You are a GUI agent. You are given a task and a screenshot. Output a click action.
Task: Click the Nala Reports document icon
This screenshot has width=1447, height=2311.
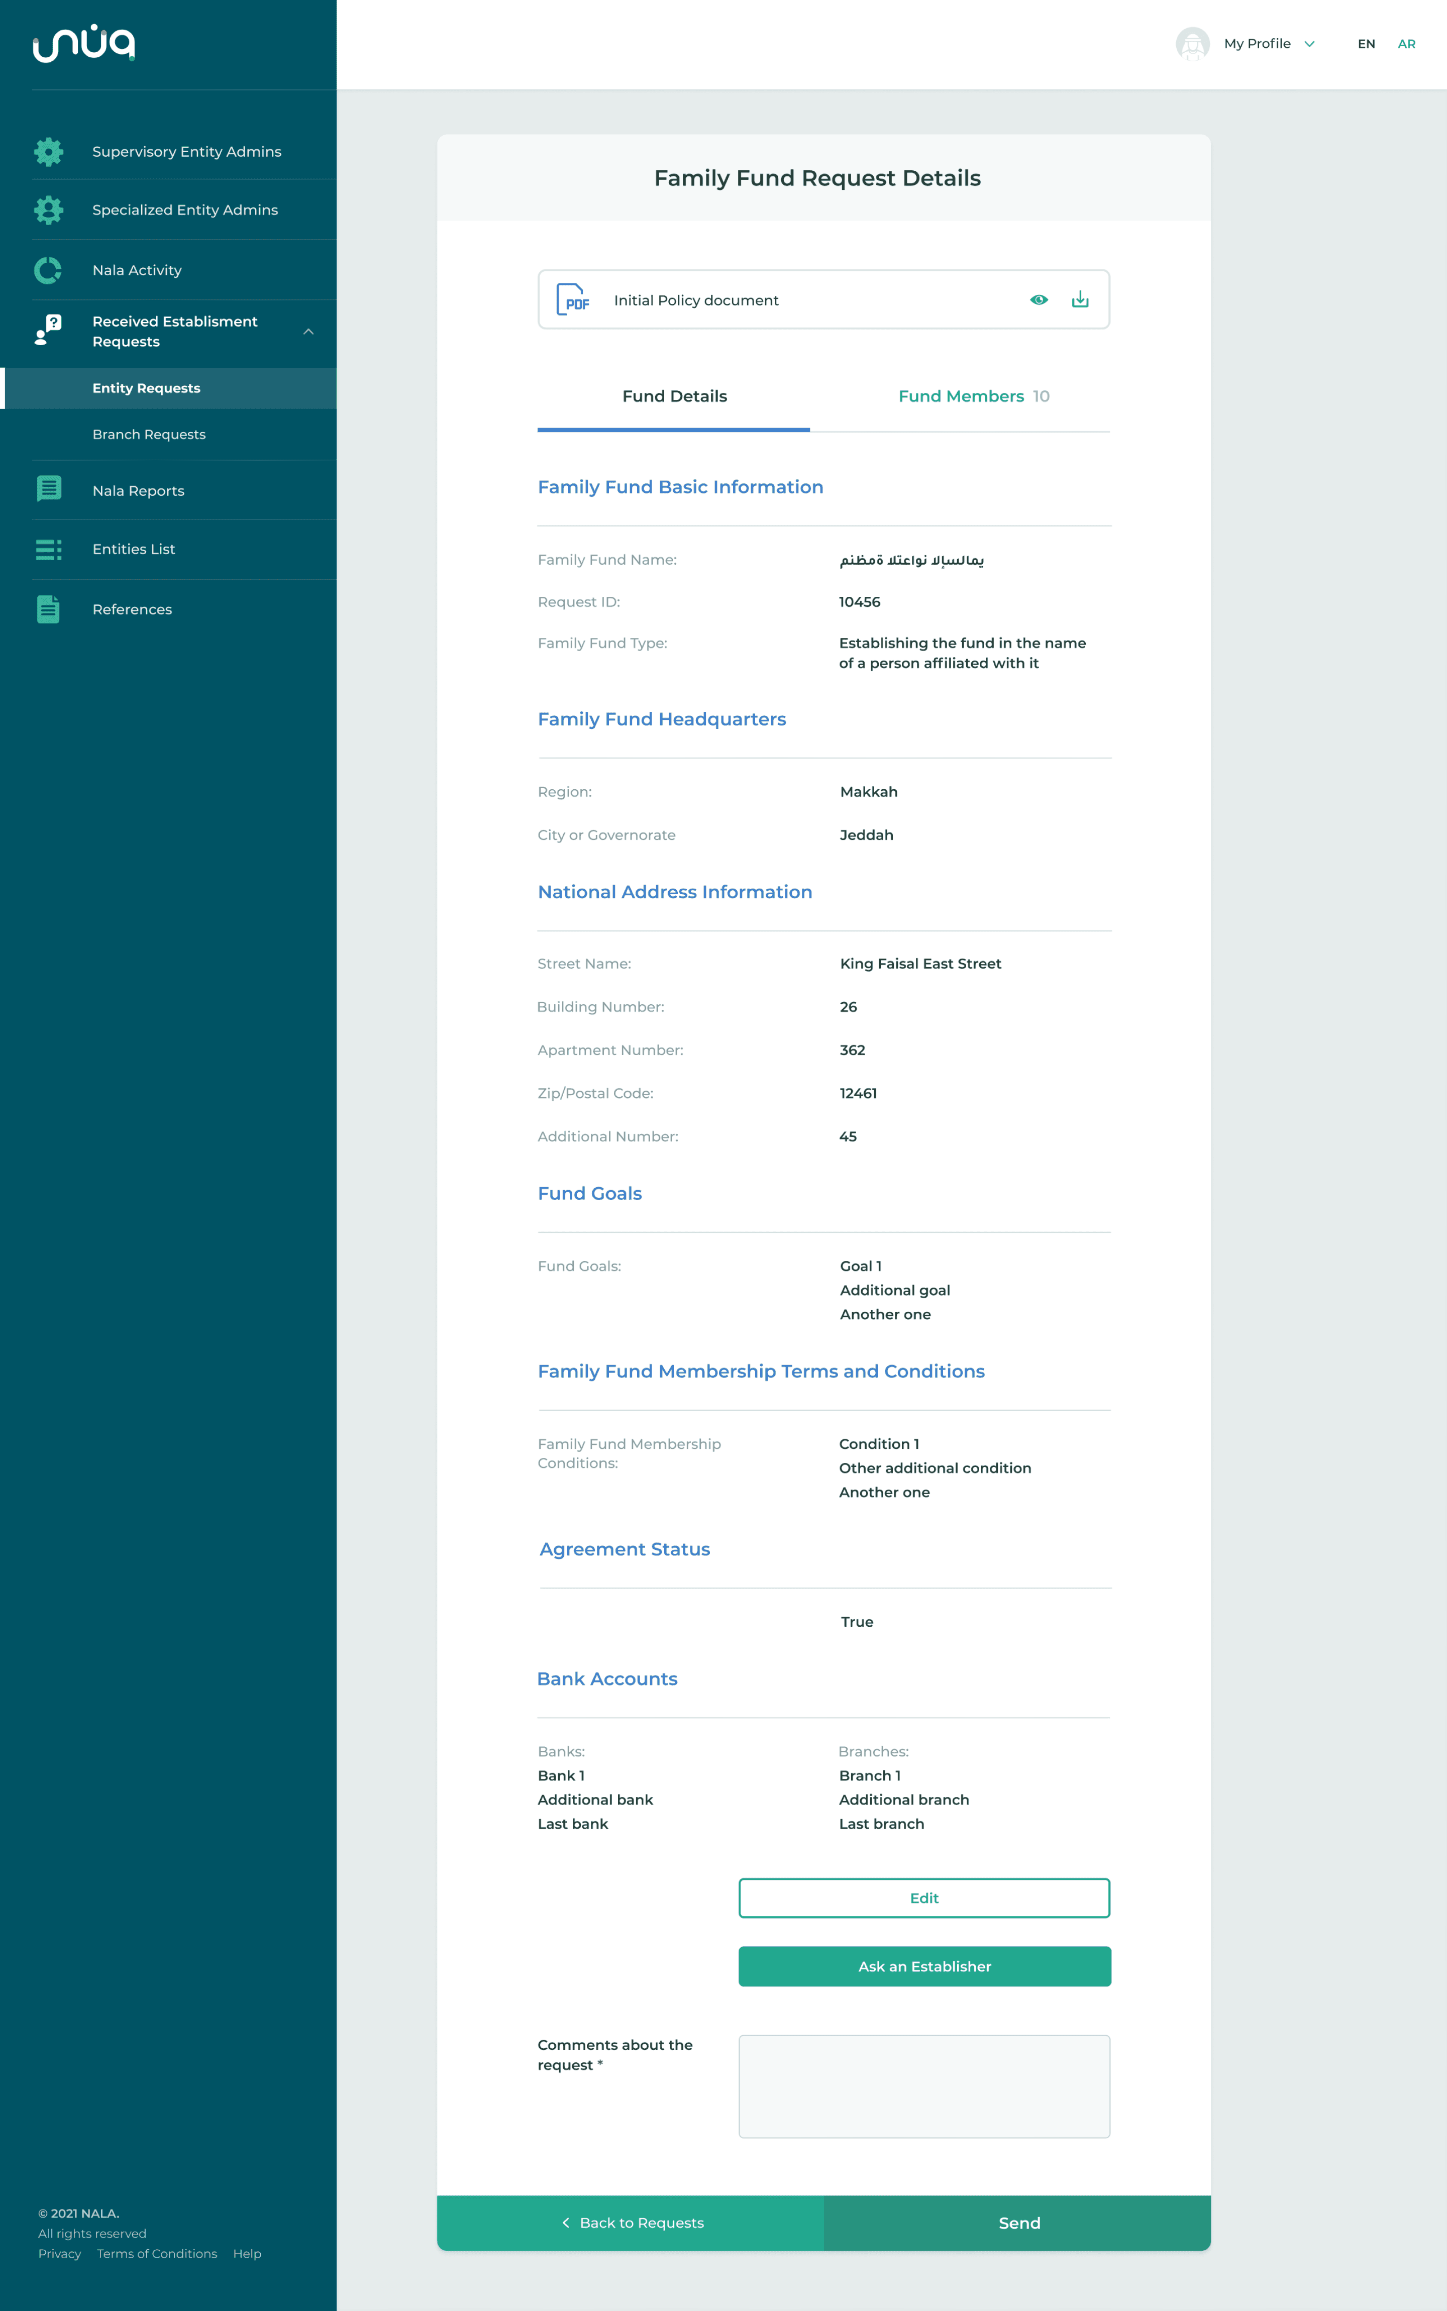tap(49, 489)
